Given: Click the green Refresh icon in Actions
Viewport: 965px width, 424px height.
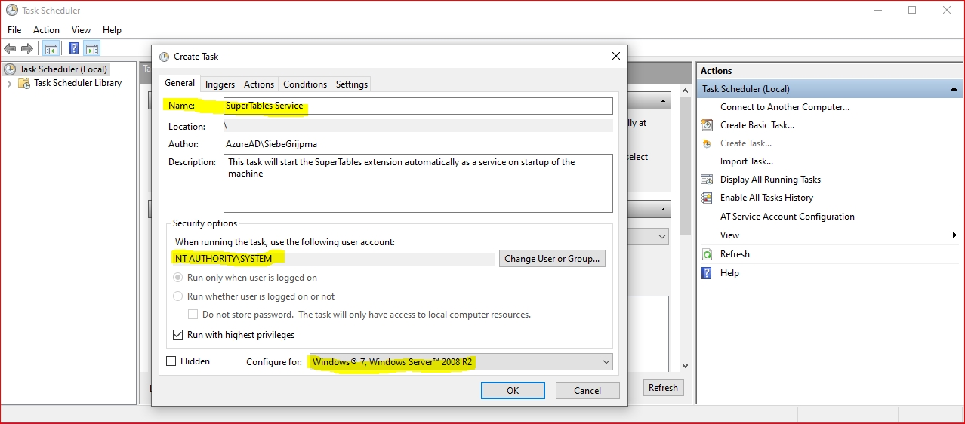Looking at the screenshot, I should 707,254.
